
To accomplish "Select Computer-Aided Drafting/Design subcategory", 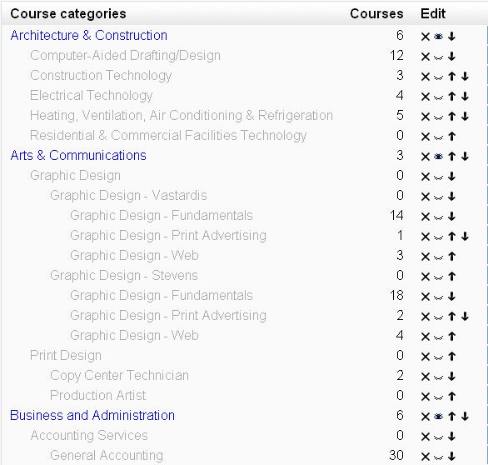I will tap(125, 56).
